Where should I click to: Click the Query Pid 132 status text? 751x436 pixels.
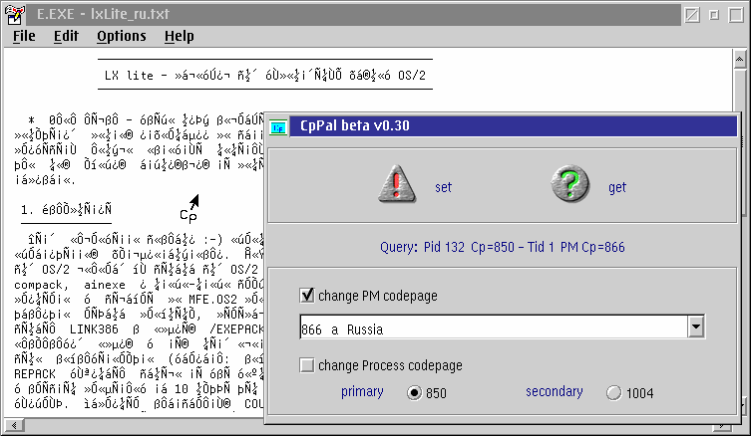pyautogui.click(x=503, y=247)
